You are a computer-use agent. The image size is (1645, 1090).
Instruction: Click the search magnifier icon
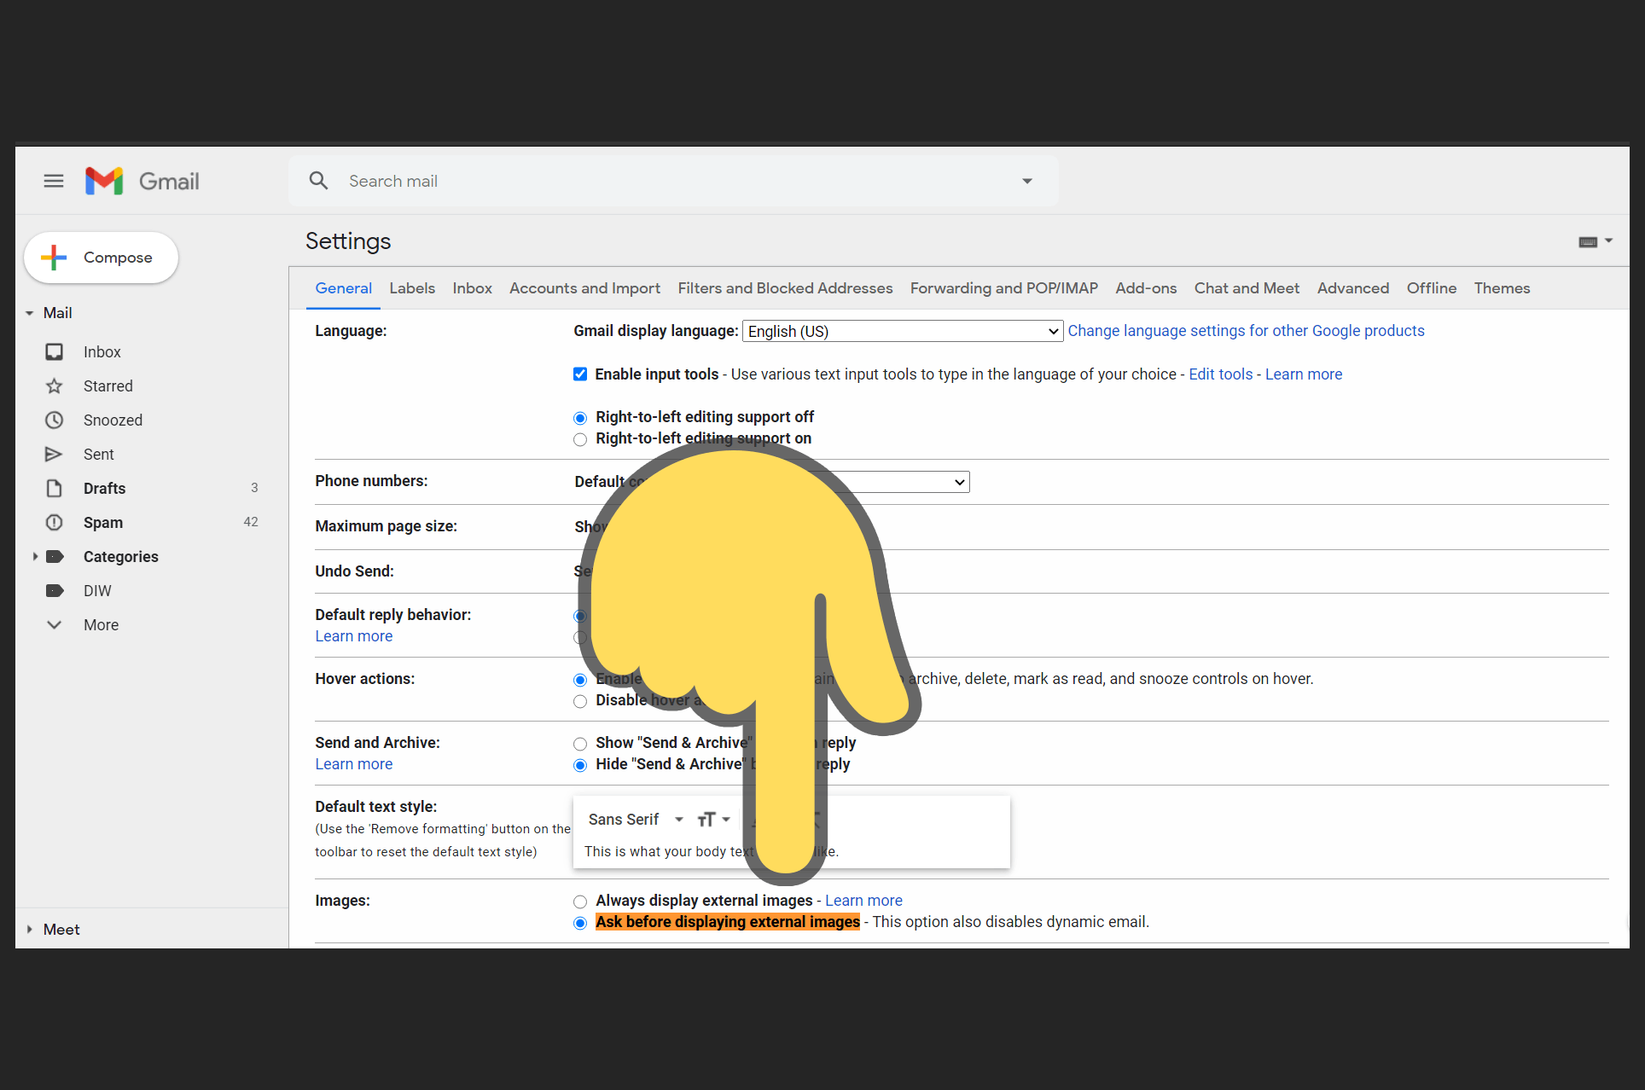pos(318,181)
